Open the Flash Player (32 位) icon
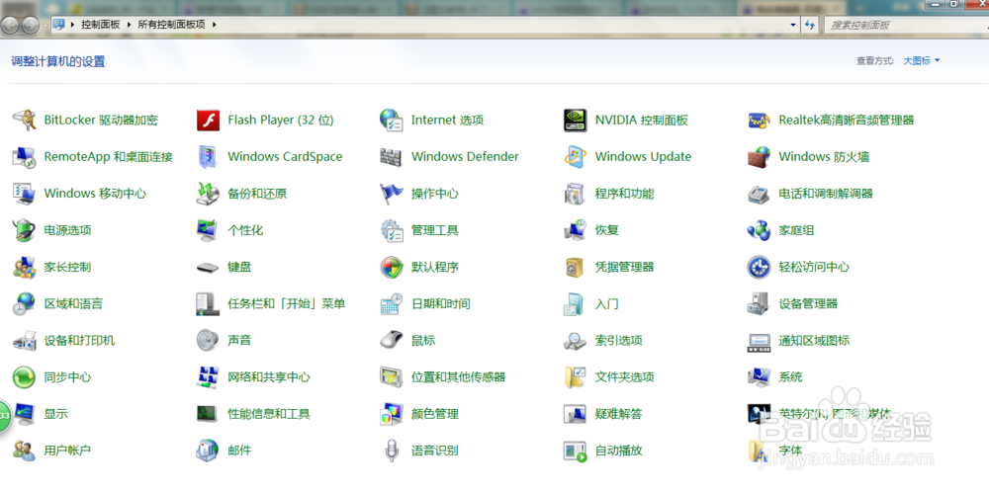The height and width of the screenshot is (492, 989). tap(208, 120)
